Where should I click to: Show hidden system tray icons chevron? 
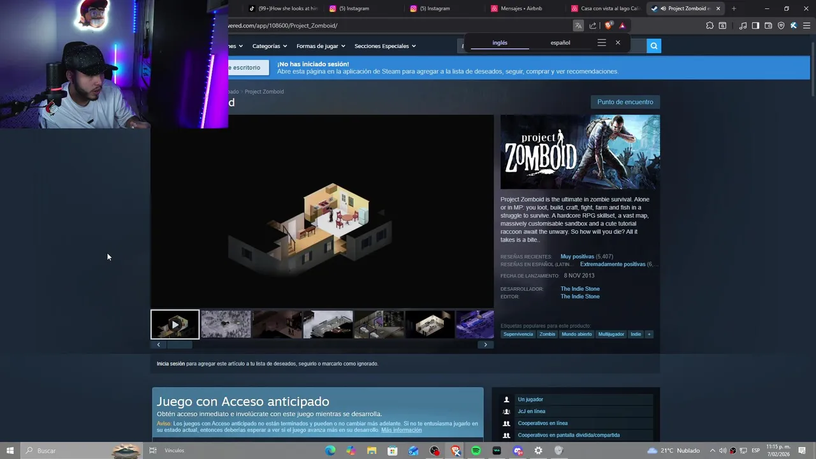[713, 451]
